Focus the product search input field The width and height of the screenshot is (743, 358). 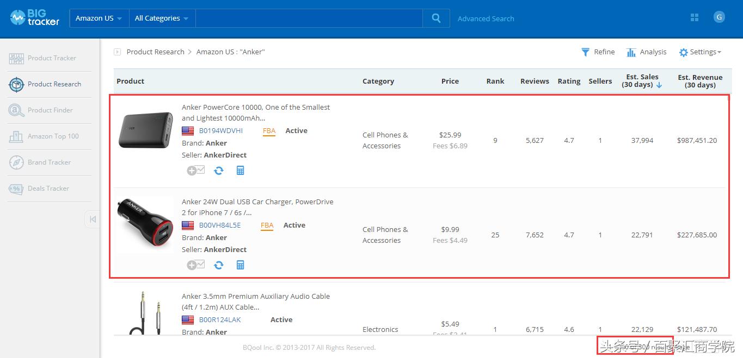[309, 18]
